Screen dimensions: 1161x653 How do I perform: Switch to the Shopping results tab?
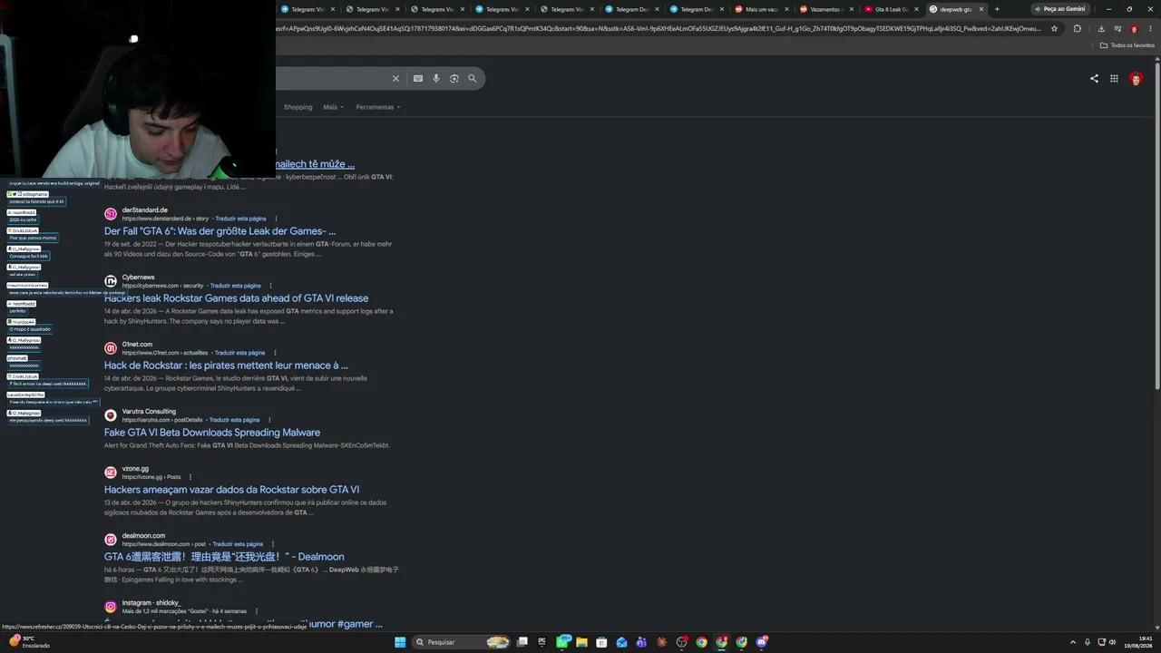click(x=298, y=107)
